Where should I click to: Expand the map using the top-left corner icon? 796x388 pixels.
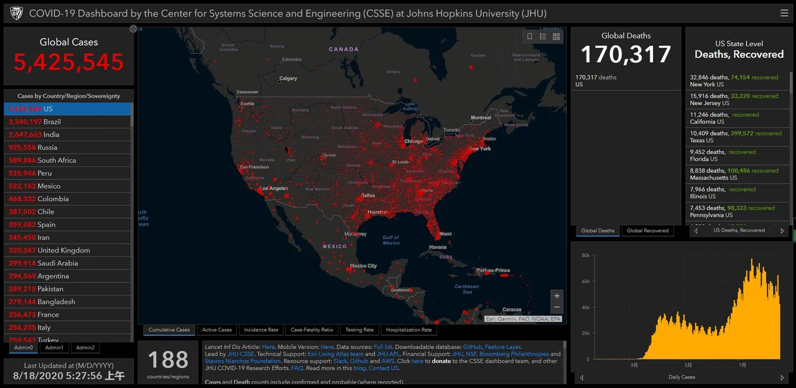pos(133,29)
